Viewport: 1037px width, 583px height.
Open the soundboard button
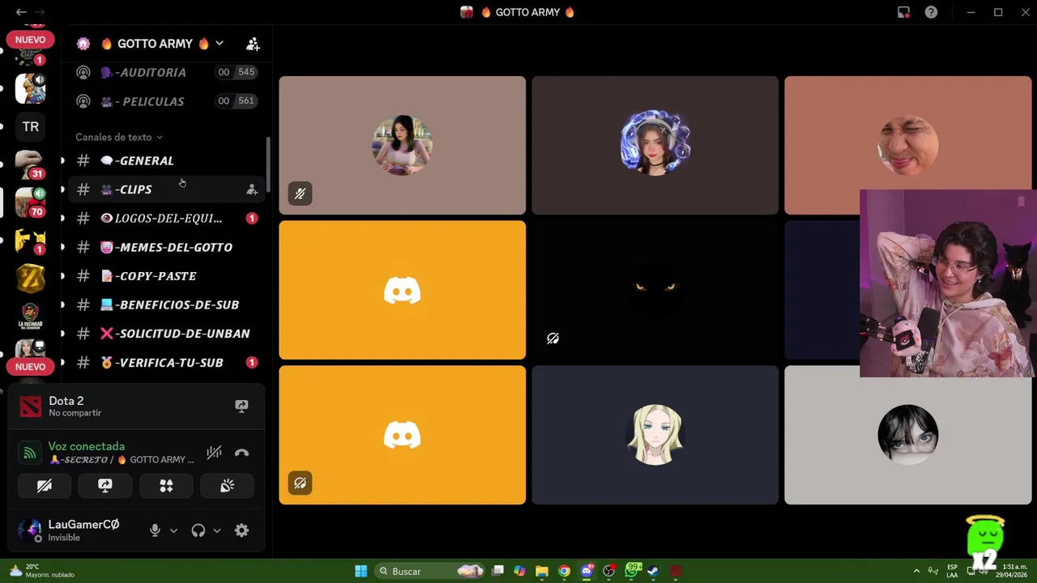click(227, 485)
